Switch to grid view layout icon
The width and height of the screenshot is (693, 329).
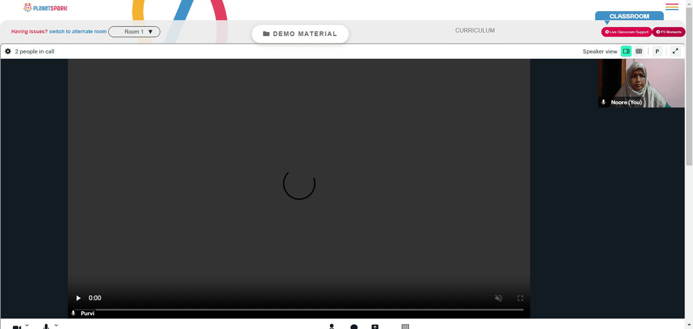click(x=639, y=51)
